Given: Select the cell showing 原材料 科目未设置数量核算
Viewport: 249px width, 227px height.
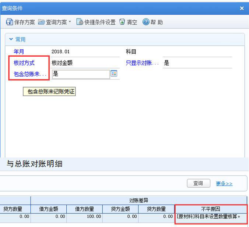Looking at the screenshot, I should pos(211,217).
